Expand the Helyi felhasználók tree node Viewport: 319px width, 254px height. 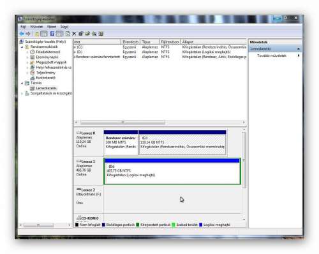click(27, 68)
